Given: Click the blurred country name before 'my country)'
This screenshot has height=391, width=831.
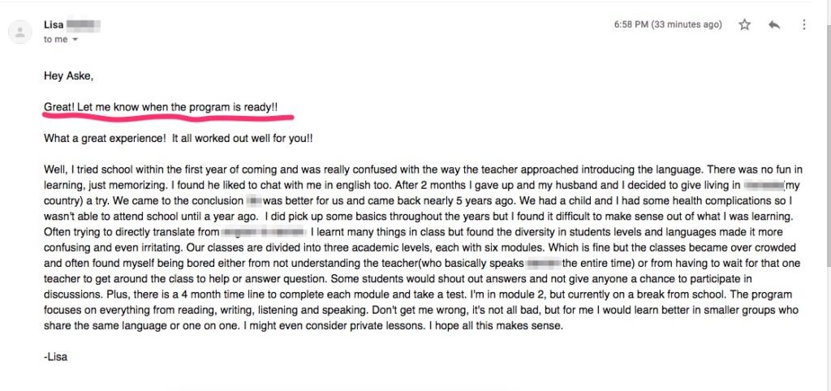Looking at the screenshot, I should click(x=763, y=186).
